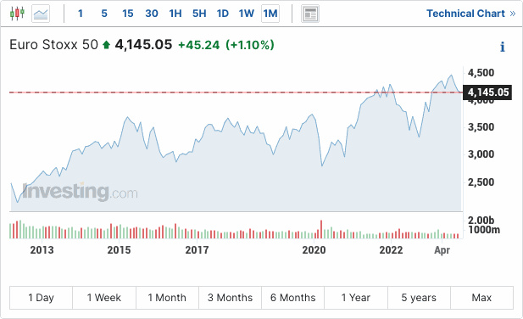
Task: Click the info icon
Action: [503, 47]
